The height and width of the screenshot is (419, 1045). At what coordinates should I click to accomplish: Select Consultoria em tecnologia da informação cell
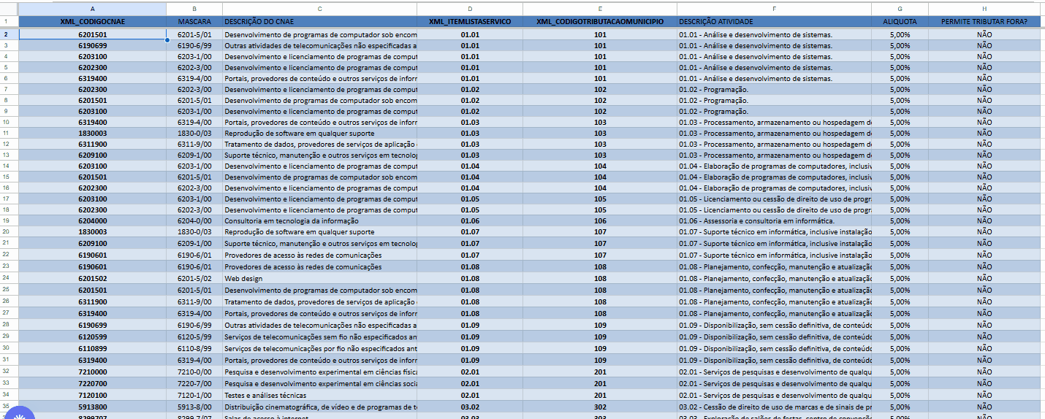pos(319,220)
